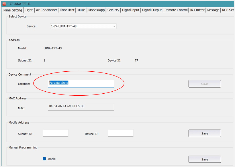Focus the Modify Address Device ID field
Viewport: 235px width, 167px height.
[121, 133]
